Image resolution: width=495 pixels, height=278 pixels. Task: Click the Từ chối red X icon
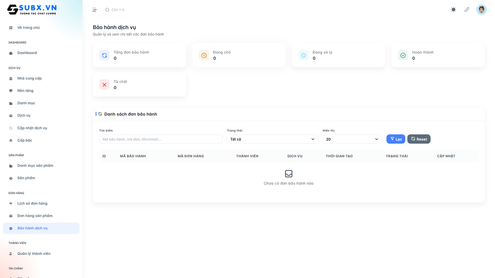[105, 85]
